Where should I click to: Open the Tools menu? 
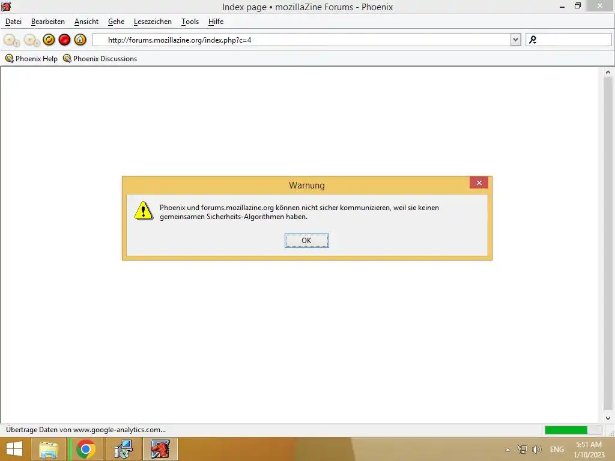coord(190,22)
